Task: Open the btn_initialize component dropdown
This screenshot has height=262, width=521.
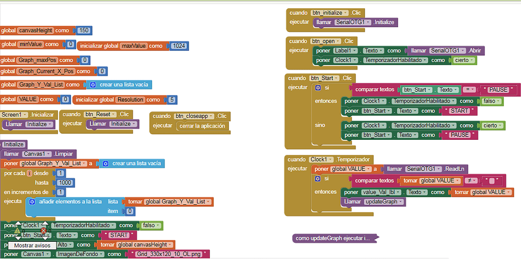Action: pos(346,13)
